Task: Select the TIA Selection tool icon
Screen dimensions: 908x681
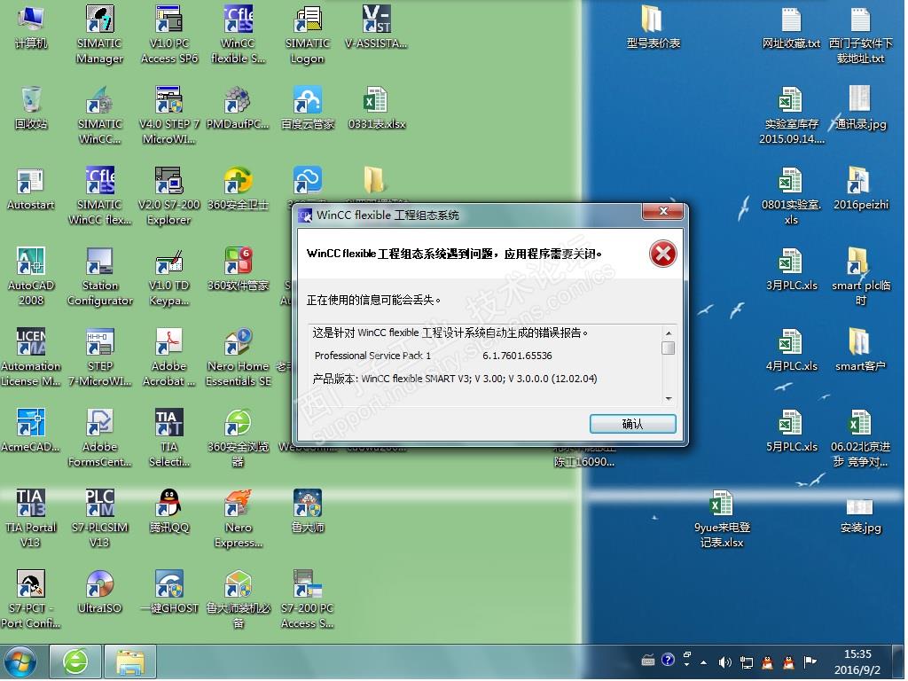Action: tap(169, 438)
